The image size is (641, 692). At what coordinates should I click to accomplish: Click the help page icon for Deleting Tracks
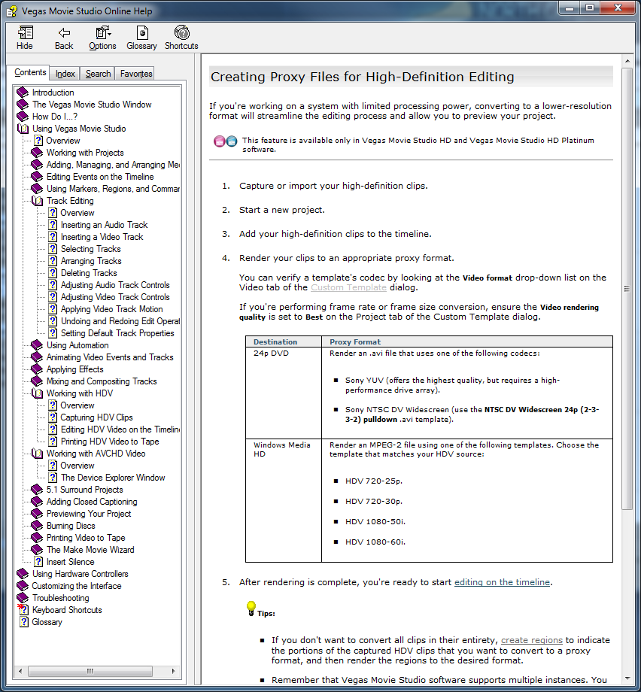tap(53, 273)
